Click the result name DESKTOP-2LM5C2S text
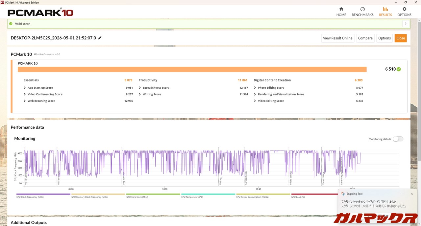 [53, 38]
